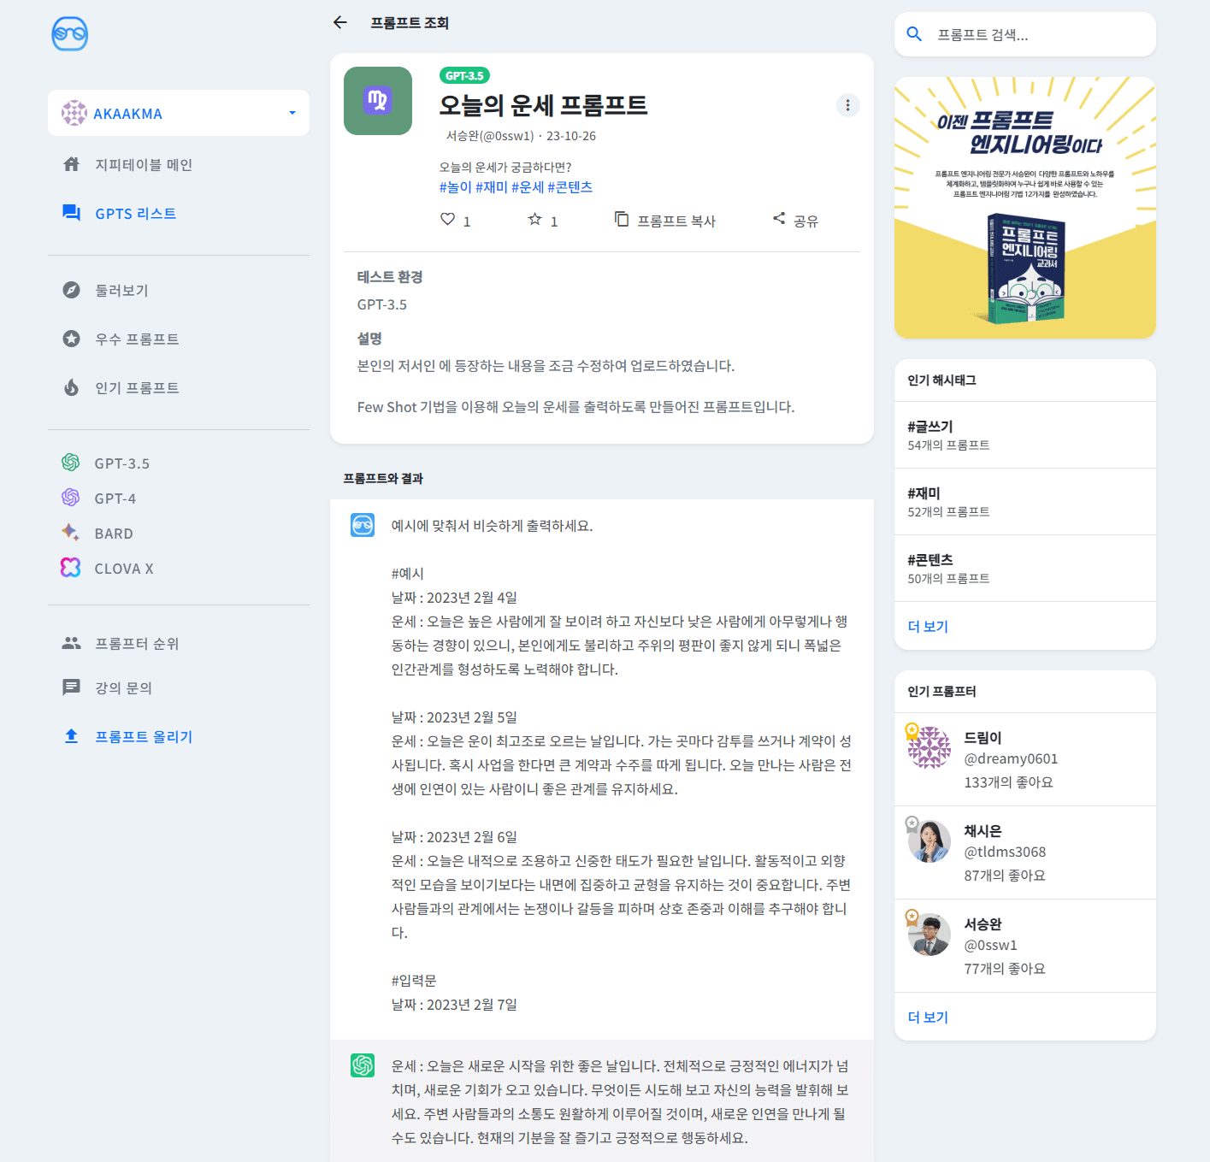Viewport: 1210px width, 1162px height.
Task: Select the GPT-4 model icon in sidebar
Action: click(72, 498)
